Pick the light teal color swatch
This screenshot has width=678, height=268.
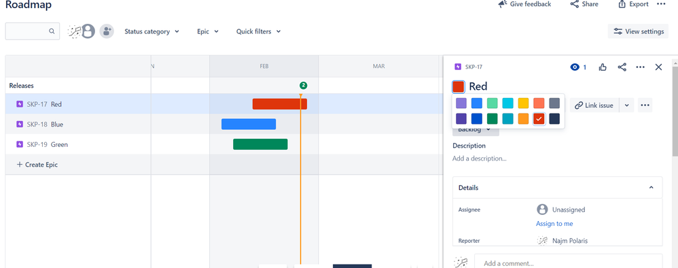click(507, 103)
